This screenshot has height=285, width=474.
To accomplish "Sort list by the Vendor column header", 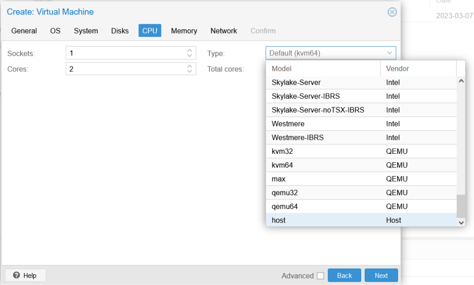I will (x=418, y=69).
